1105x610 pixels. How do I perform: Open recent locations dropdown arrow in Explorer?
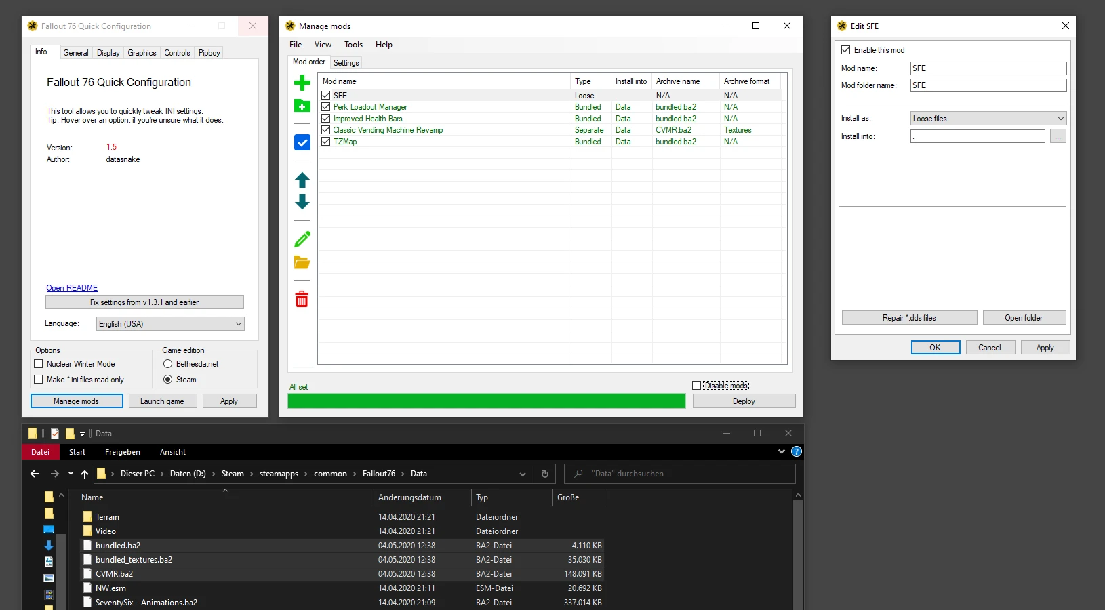coord(71,474)
